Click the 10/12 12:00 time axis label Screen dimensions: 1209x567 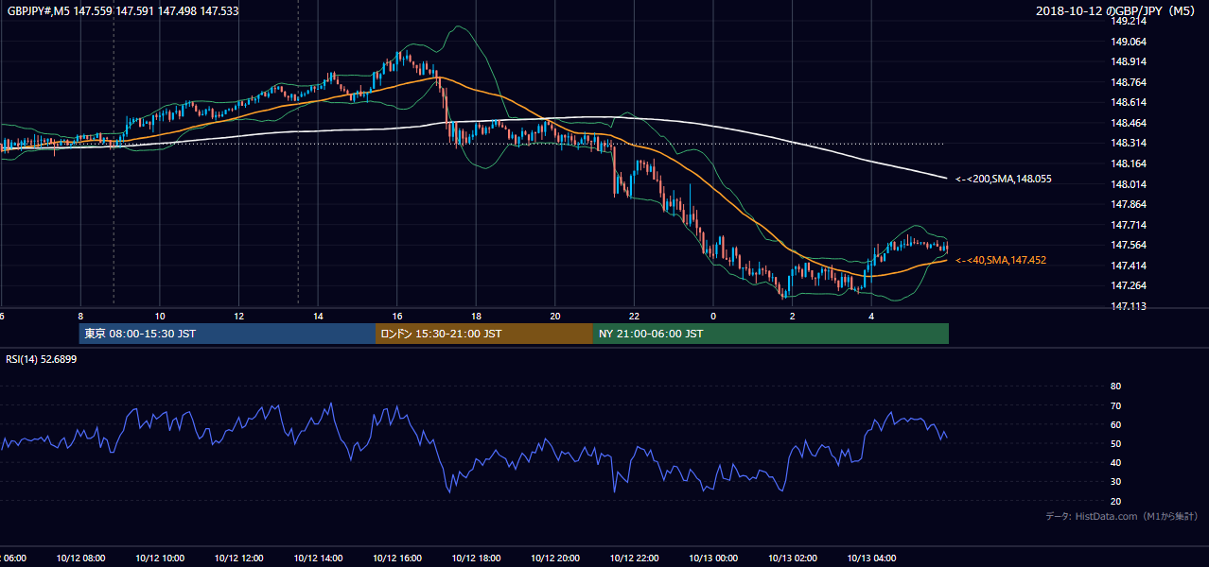click(238, 558)
